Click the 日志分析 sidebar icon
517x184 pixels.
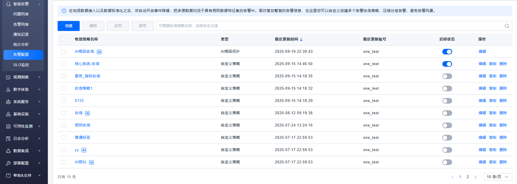(x=8, y=138)
